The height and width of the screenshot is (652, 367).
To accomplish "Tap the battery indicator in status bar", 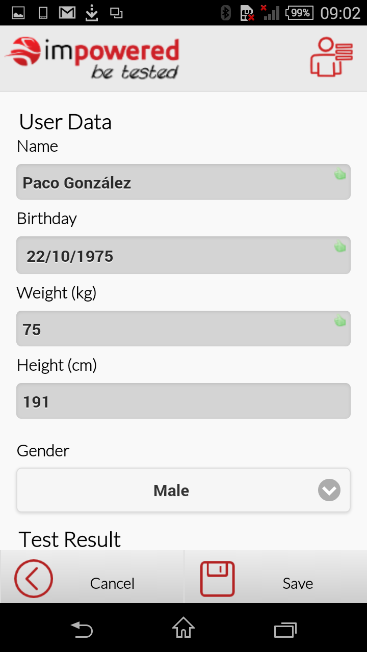I will point(300,13).
